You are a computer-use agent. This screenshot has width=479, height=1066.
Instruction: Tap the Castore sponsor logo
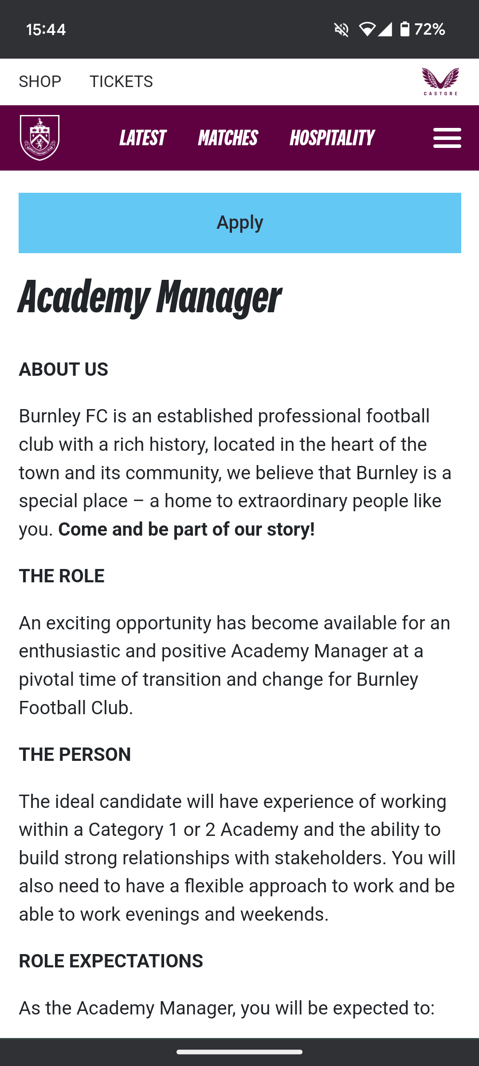tap(440, 81)
